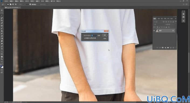Add layer mask icon in Layers panel
The height and width of the screenshot is (103, 190).
[x=163, y=48]
